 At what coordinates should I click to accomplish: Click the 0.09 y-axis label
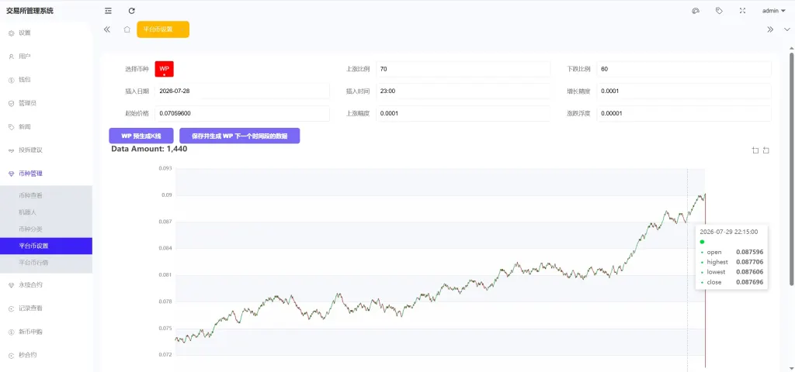tap(167, 195)
